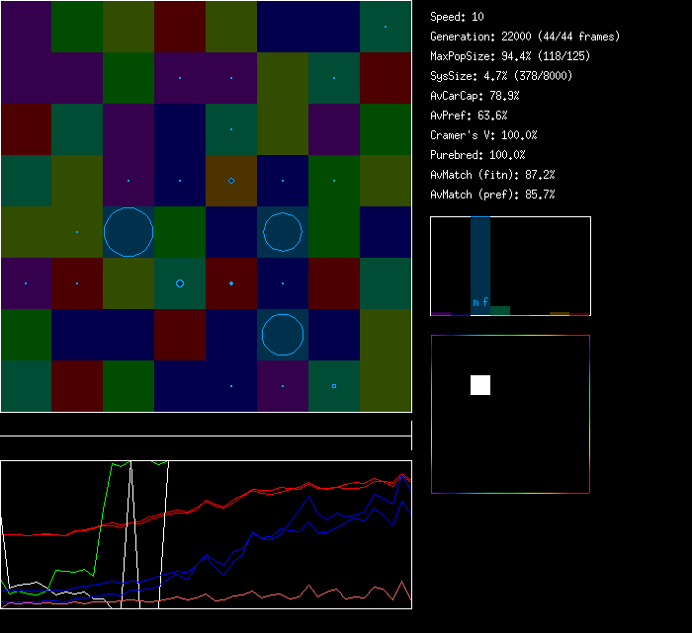Click the filled dot between ring and plain dot
Image resolution: width=692 pixels, height=633 pixels.
tap(231, 283)
